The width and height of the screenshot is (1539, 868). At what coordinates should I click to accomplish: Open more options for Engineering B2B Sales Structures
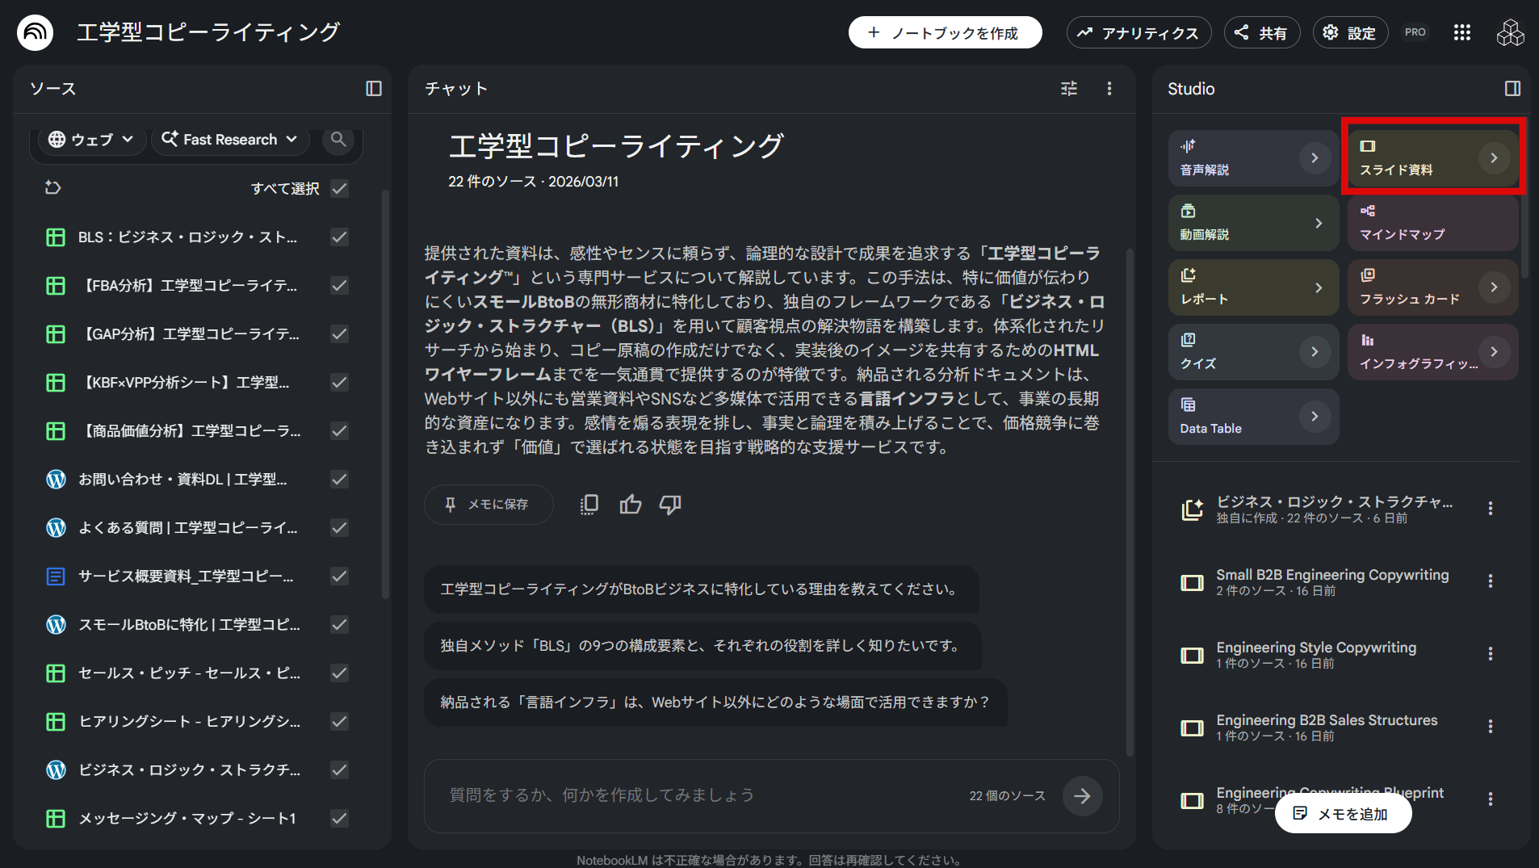coord(1491,727)
